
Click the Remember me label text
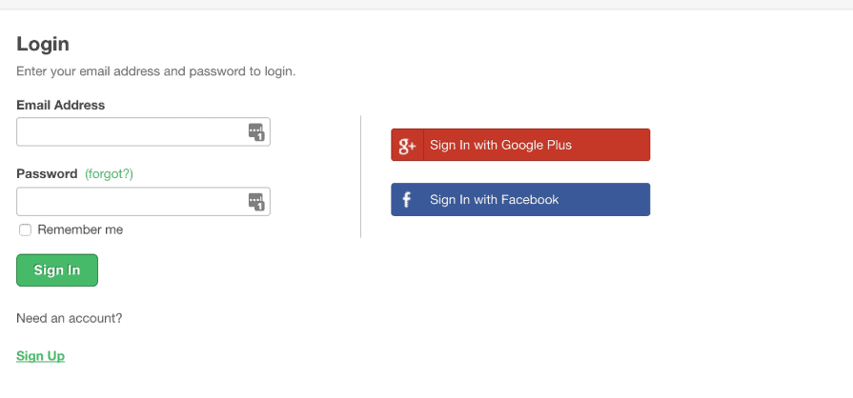[x=80, y=229]
